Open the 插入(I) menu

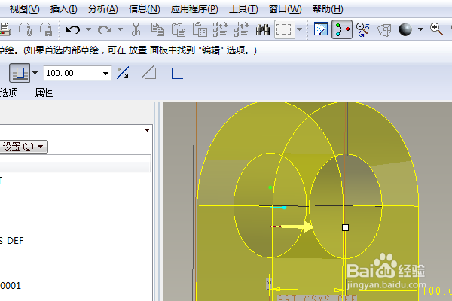(x=64, y=9)
